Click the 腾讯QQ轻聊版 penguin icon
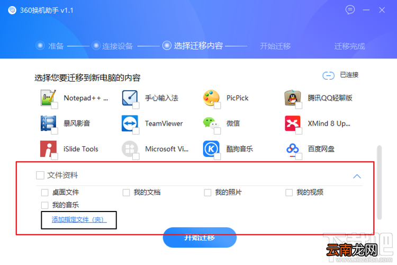The image size is (397, 265). click(x=292, y=98)
